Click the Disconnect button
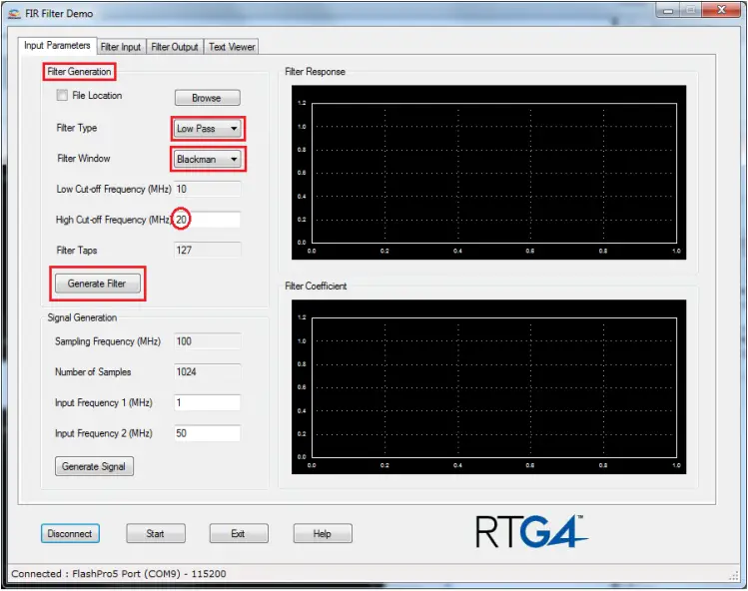The height and width of the screenshot is (591, 748). [70, 533]
